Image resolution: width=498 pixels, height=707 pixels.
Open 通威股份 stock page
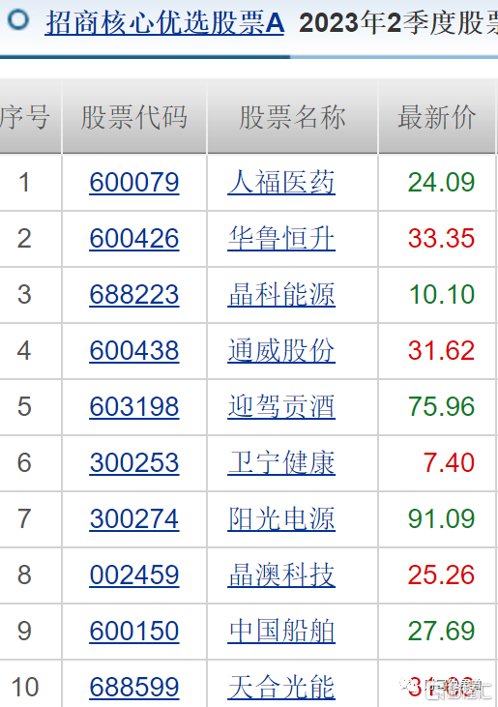point(281,351)
